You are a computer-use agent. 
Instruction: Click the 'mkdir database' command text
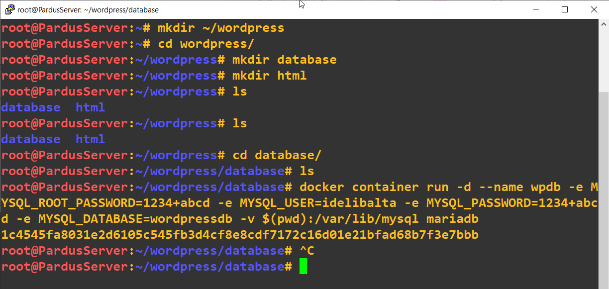[x=284, y=60]
